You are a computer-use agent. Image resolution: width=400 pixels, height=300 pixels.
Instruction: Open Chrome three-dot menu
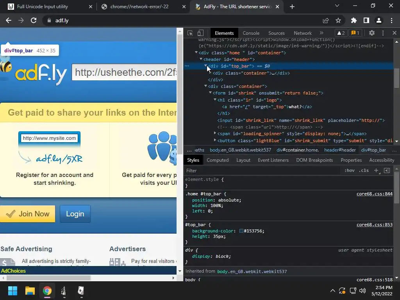coord(391,20)
